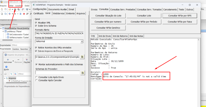The height and width of the screenshot is (107, 206).
Task: Collapse Arquivos node in project inspector
Action: tap(5, 78)
